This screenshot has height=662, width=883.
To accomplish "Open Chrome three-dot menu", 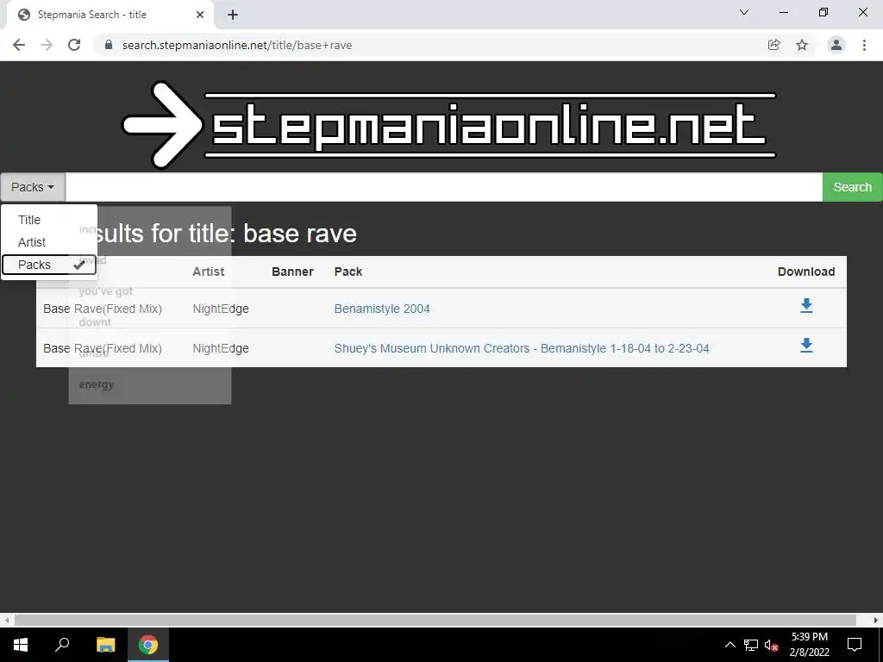I will (x=864, y=45).
